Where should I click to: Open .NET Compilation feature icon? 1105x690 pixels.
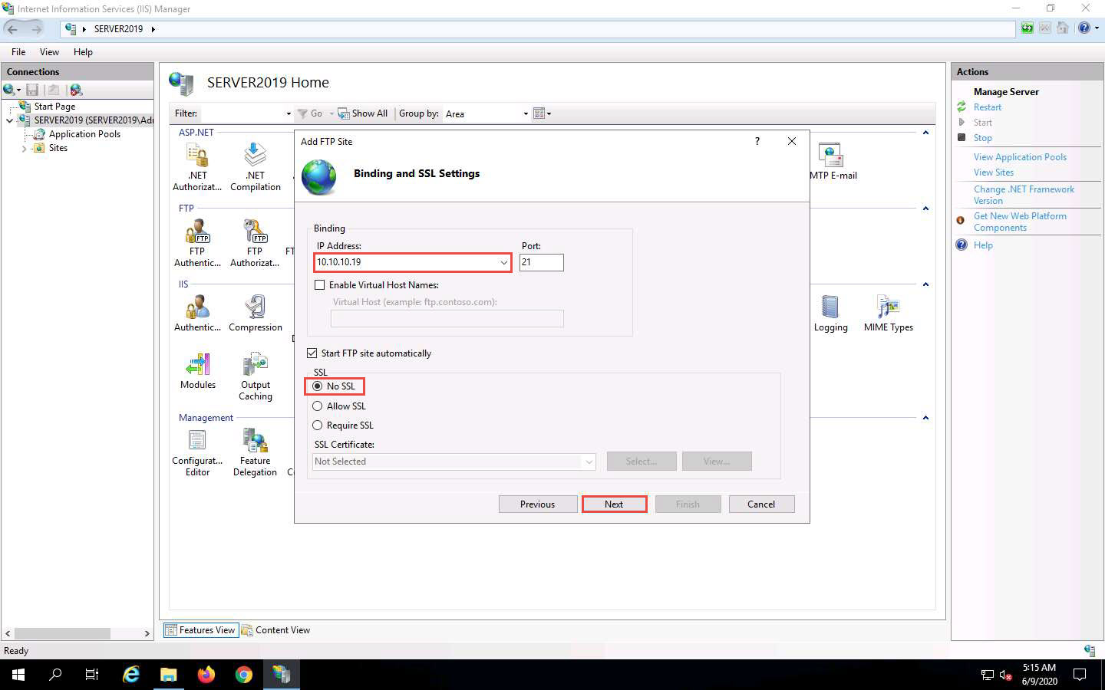pyautogui.click(x=256, y=166)
